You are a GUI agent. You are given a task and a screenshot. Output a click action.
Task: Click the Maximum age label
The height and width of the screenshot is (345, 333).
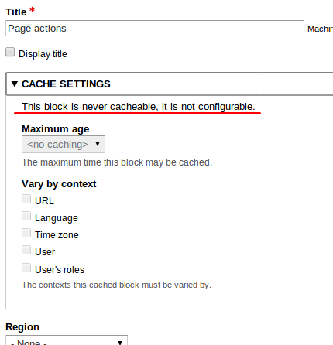point(56,129)
